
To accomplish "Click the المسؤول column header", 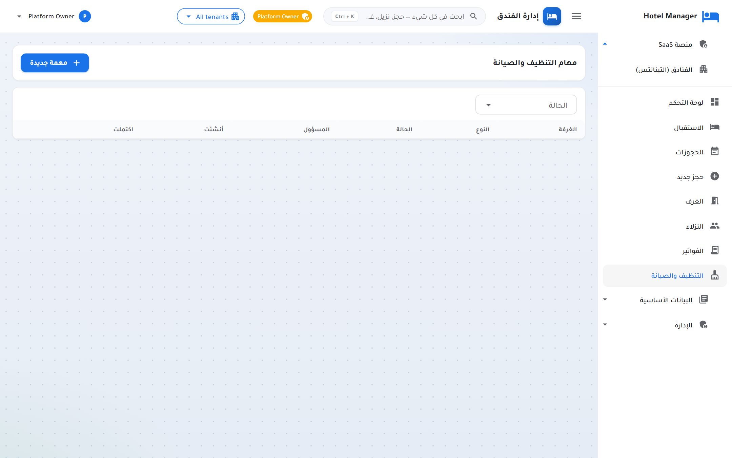I will click(317, 129).
